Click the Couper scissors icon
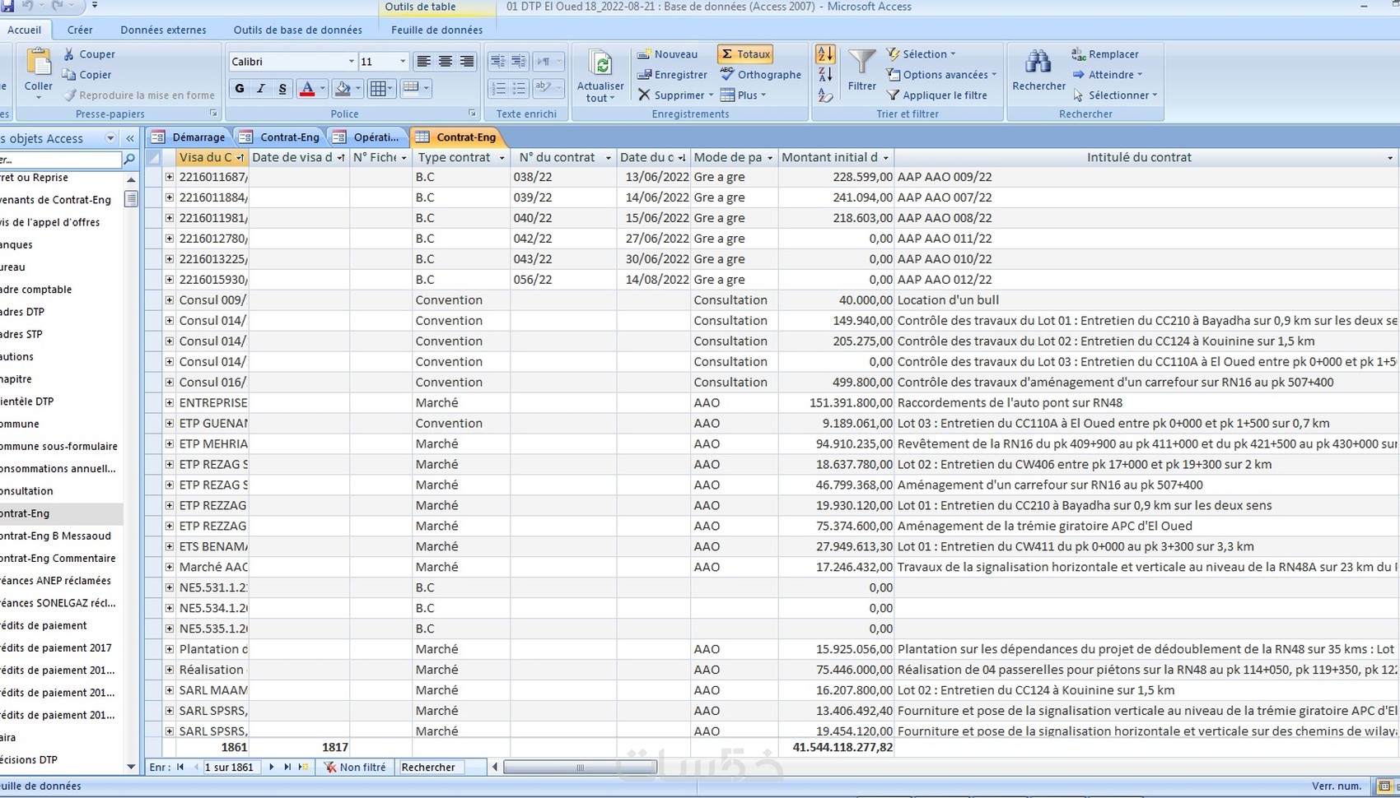Viewport: 1400px width, 798px height. coord(69,54)
